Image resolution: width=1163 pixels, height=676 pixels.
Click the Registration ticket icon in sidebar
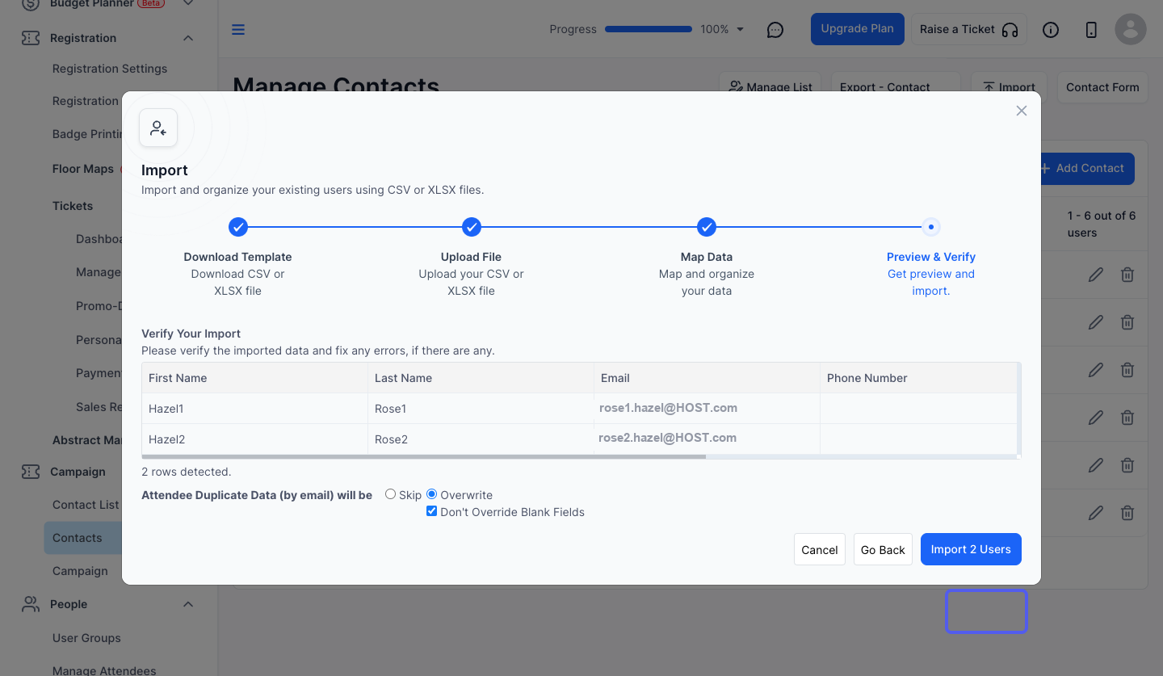click(31, 38)
